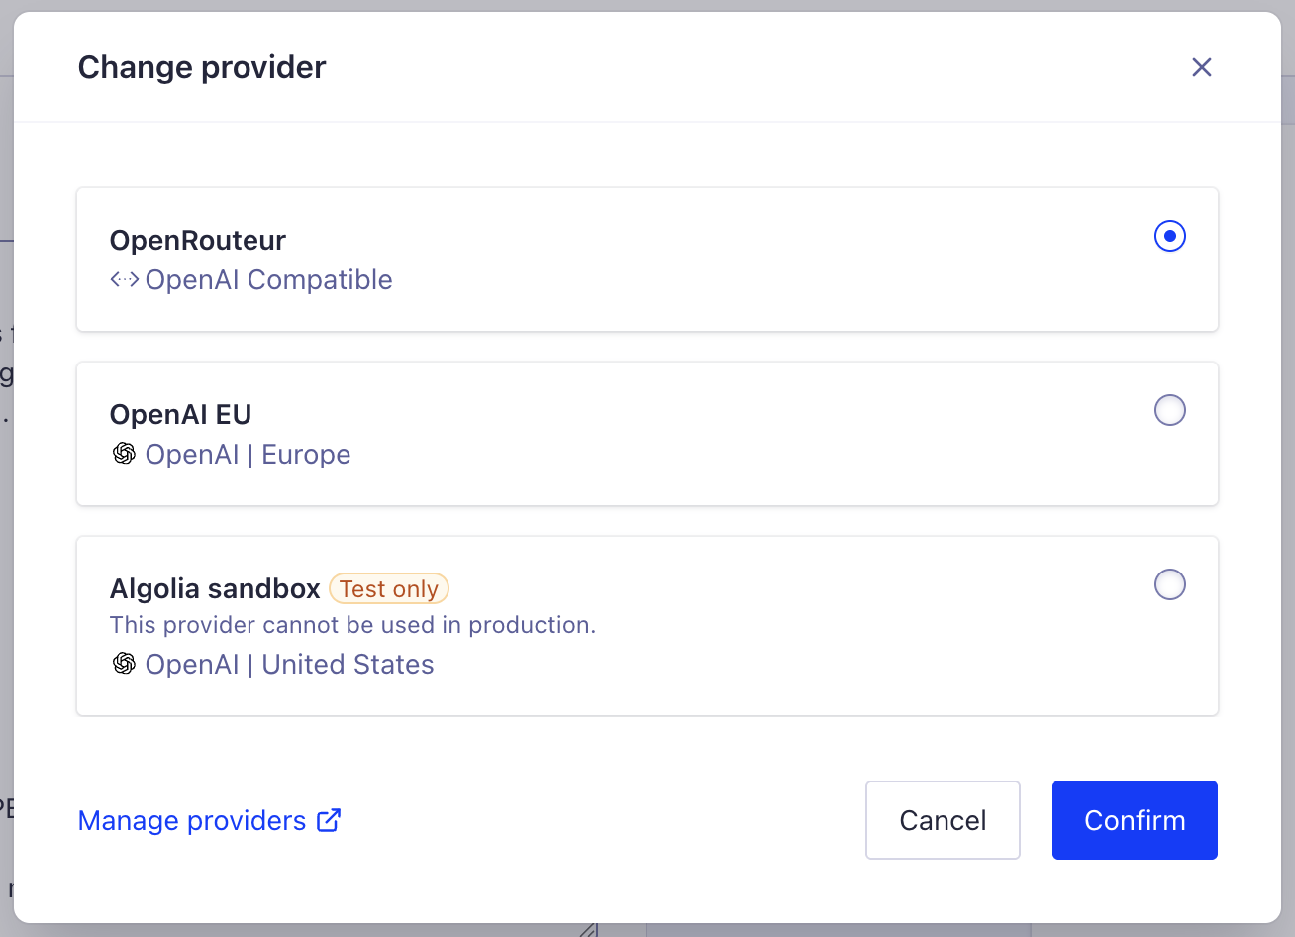This screenshot has width=1295, height=937.
Task: Select the OpenAI EU radio button
Action: pos(1169,409)
